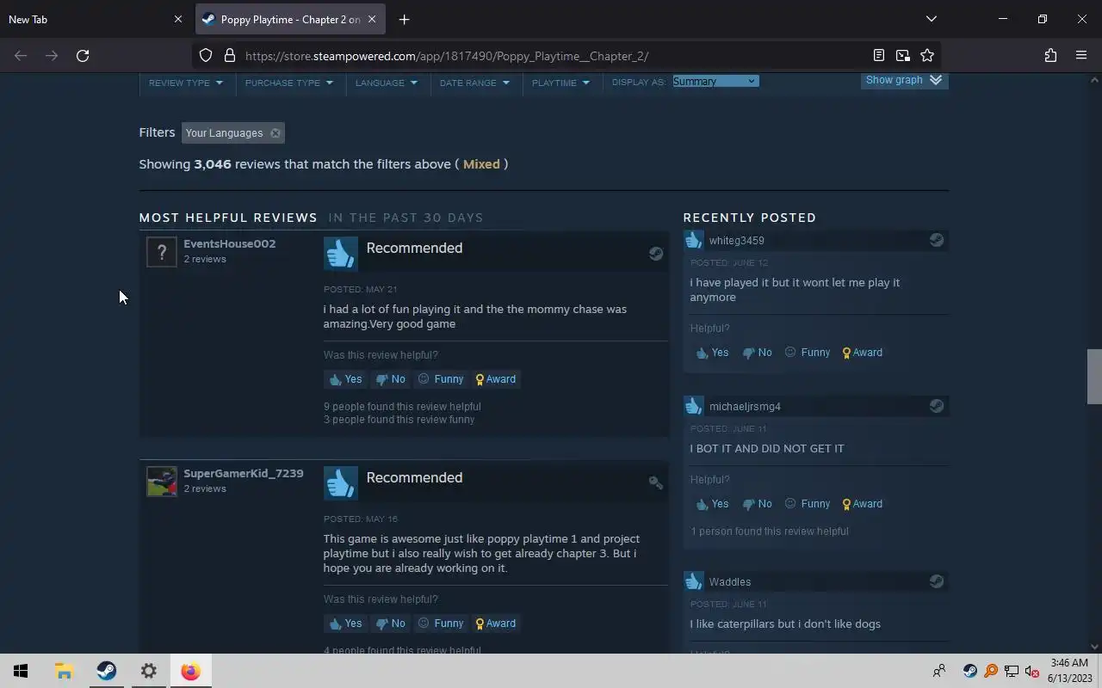Image resolution: width=1102 pixels, height=688 pixels.
Task: Open whiteg3459 profile in Recently Posted
Action: (736, 241)
